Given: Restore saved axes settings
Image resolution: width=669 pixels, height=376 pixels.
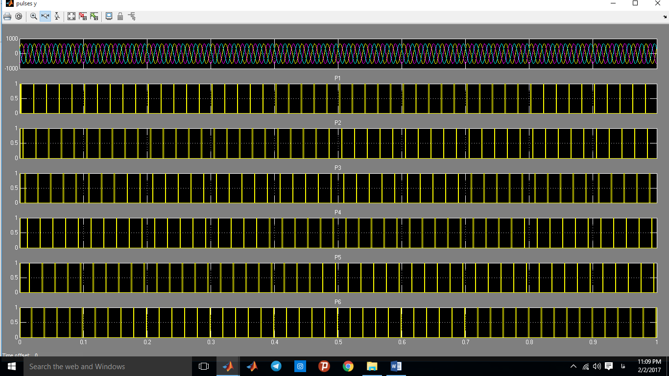Looking at the screenshot, I should click(94, 16).
